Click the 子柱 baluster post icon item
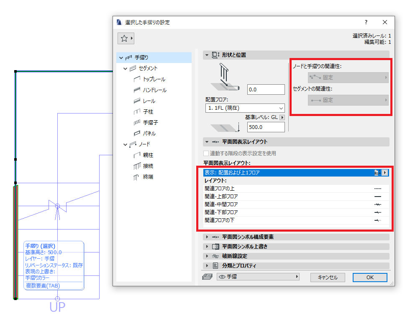 pyautogui.click(x=148, y=111)
